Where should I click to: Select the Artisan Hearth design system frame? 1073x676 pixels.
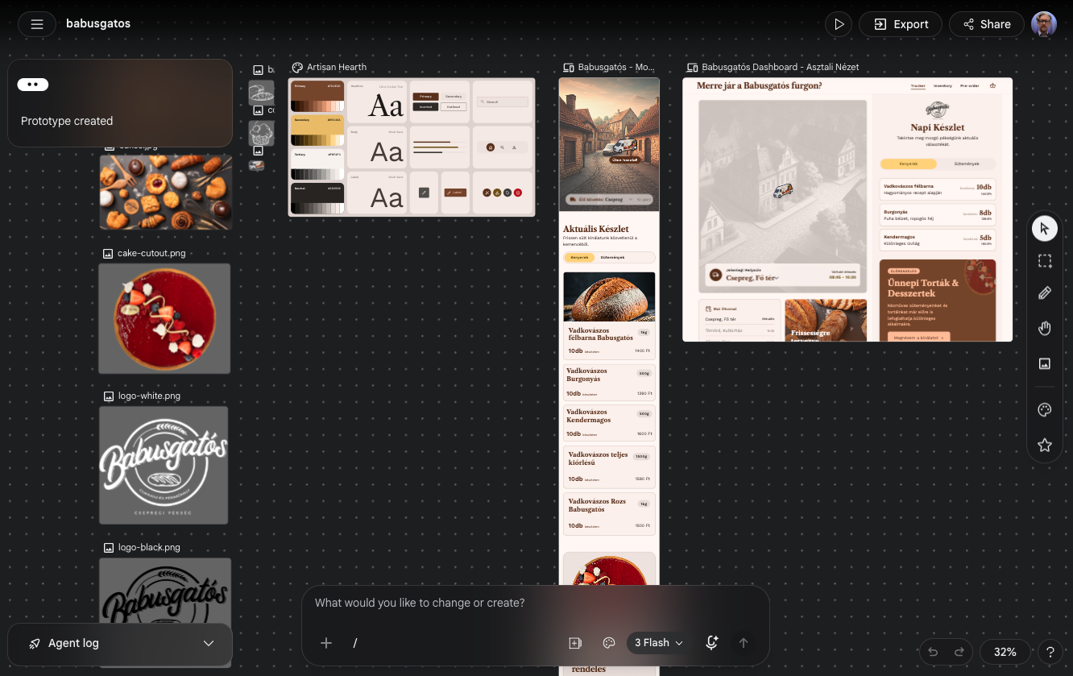(412, 147)
